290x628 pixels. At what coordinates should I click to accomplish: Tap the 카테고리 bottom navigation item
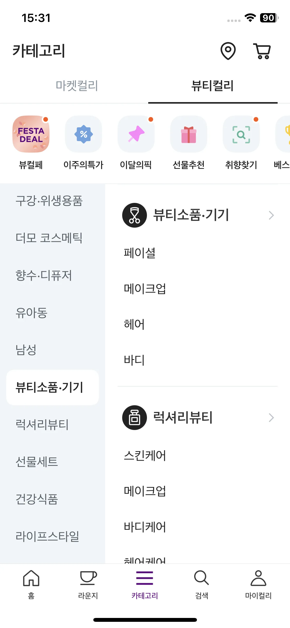click(145, 584)
